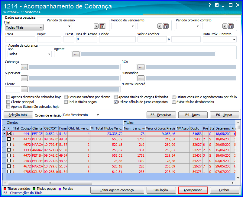Sort by Duplic column header
This screenshot has height=197, width=243.
(x=196, y=128)
